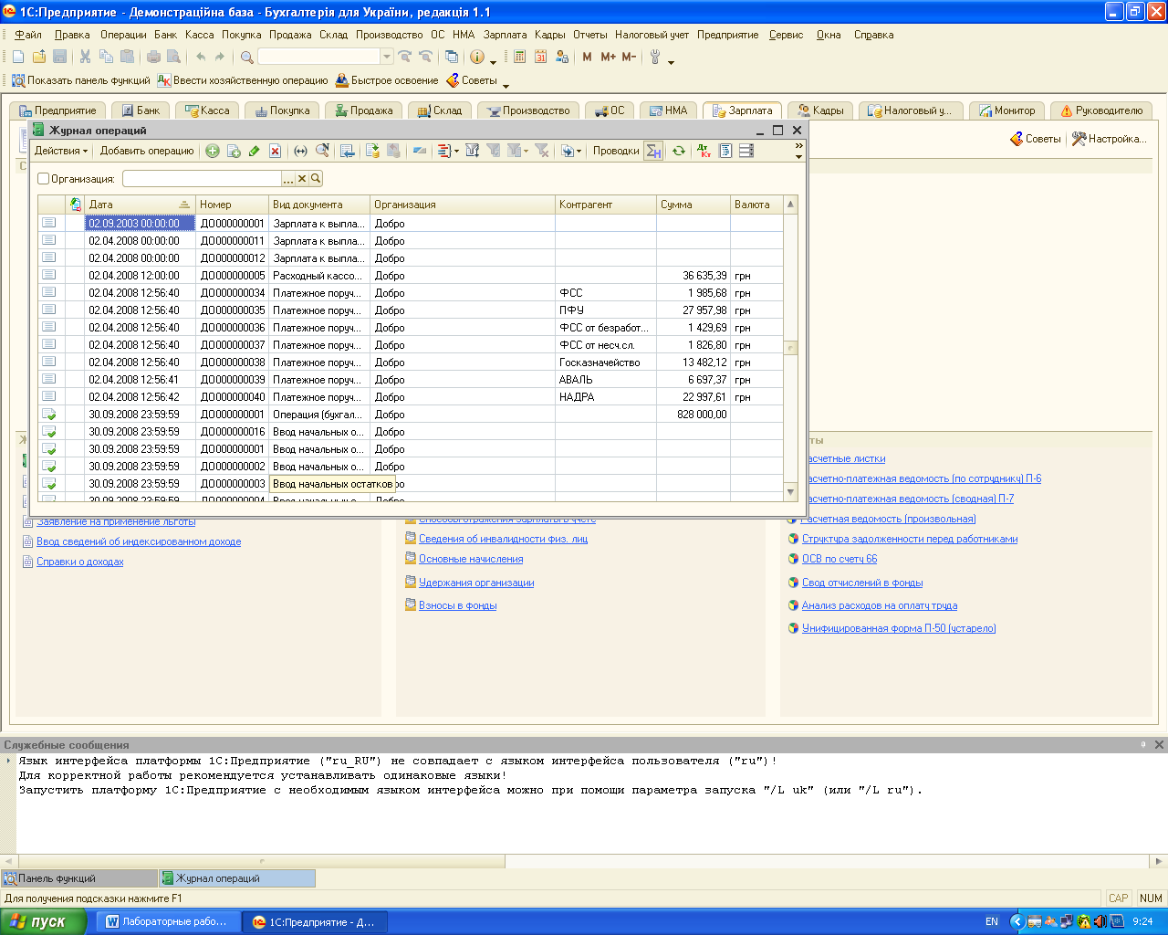
Task: Click the Быстрое освоение button
Action: (387, 80)
